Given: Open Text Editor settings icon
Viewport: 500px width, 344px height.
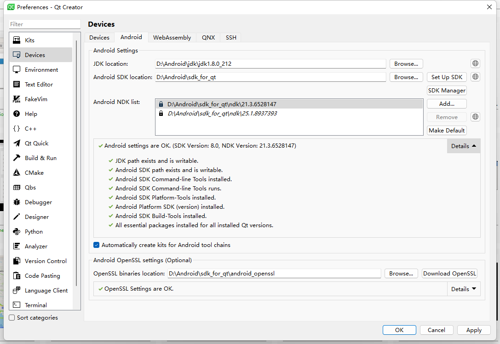Looking at the screenshot, I should 17,84.
